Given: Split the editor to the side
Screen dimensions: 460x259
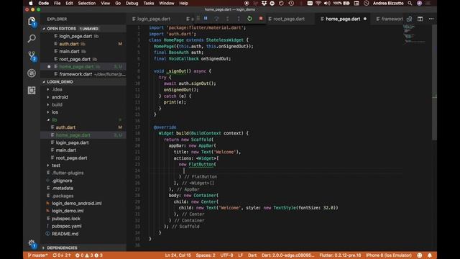Looking at the screenshot, I should 420,19.
